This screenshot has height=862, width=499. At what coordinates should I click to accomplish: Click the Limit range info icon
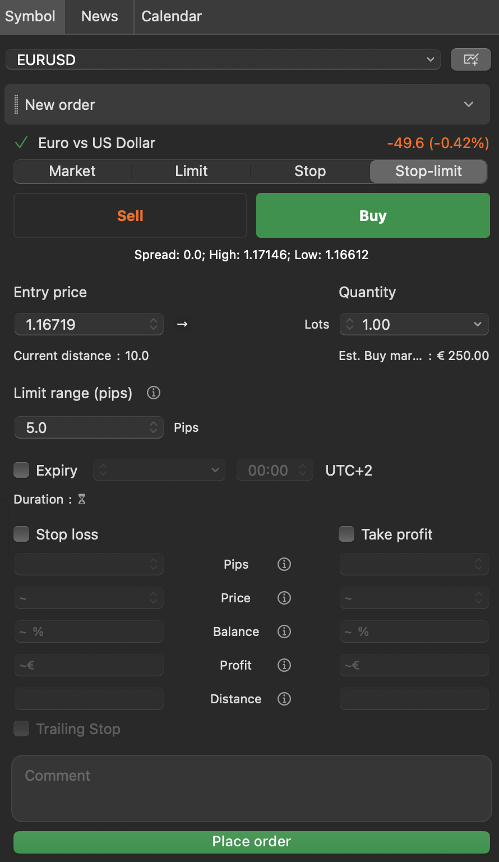click(153, 393)
